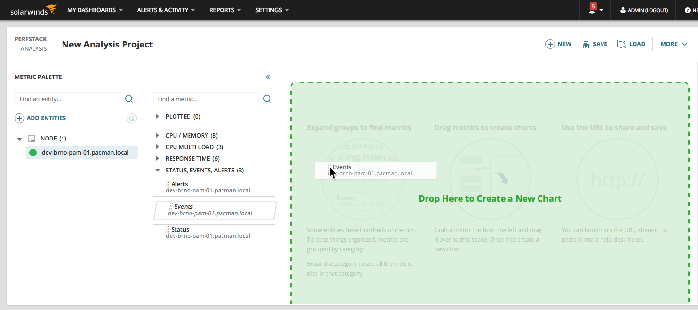Expand the PLOTTED (0) group
The height and width of the screenshot is (310, 698).
(158, 116)
